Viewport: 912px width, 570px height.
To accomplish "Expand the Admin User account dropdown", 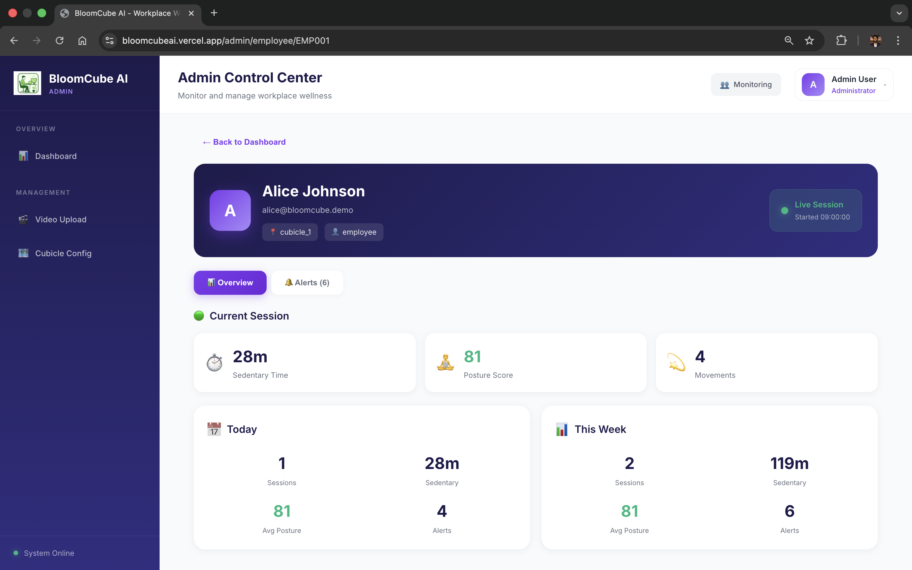I will click(x=844, y=85).
